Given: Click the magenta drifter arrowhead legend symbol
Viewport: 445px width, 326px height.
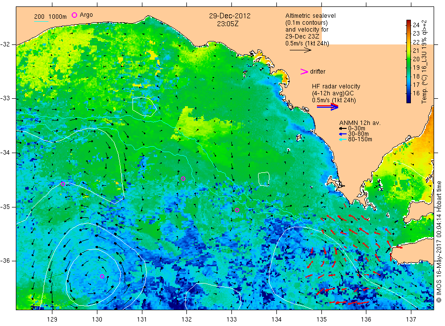Looking at the screenshot, I should point(304,72).
